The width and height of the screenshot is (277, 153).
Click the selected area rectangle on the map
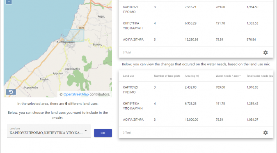pos(74,35)
